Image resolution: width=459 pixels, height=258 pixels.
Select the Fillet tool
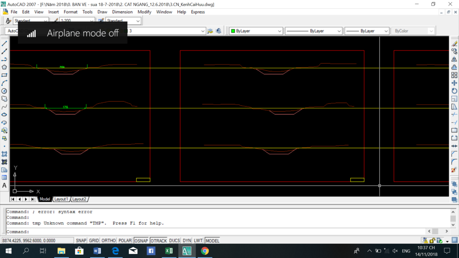pyautogui.click(x=454, y=162)
